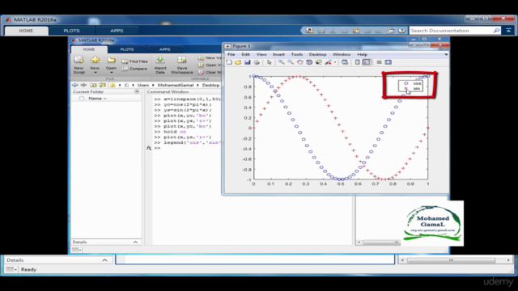Click Import Data in inner MATLAB ribbon
This screenshot has width=518, height=291.
160,65
